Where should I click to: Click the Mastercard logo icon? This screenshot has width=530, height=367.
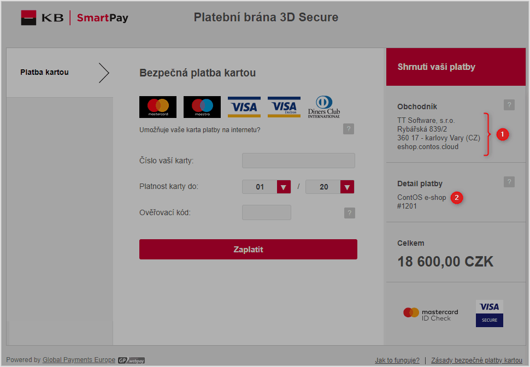(158, 107)
